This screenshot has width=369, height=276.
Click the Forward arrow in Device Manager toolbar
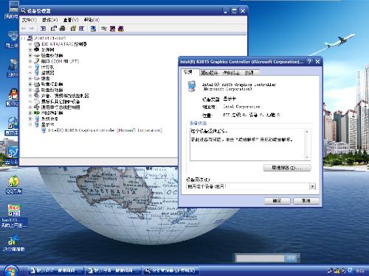(x=31, y=29)
